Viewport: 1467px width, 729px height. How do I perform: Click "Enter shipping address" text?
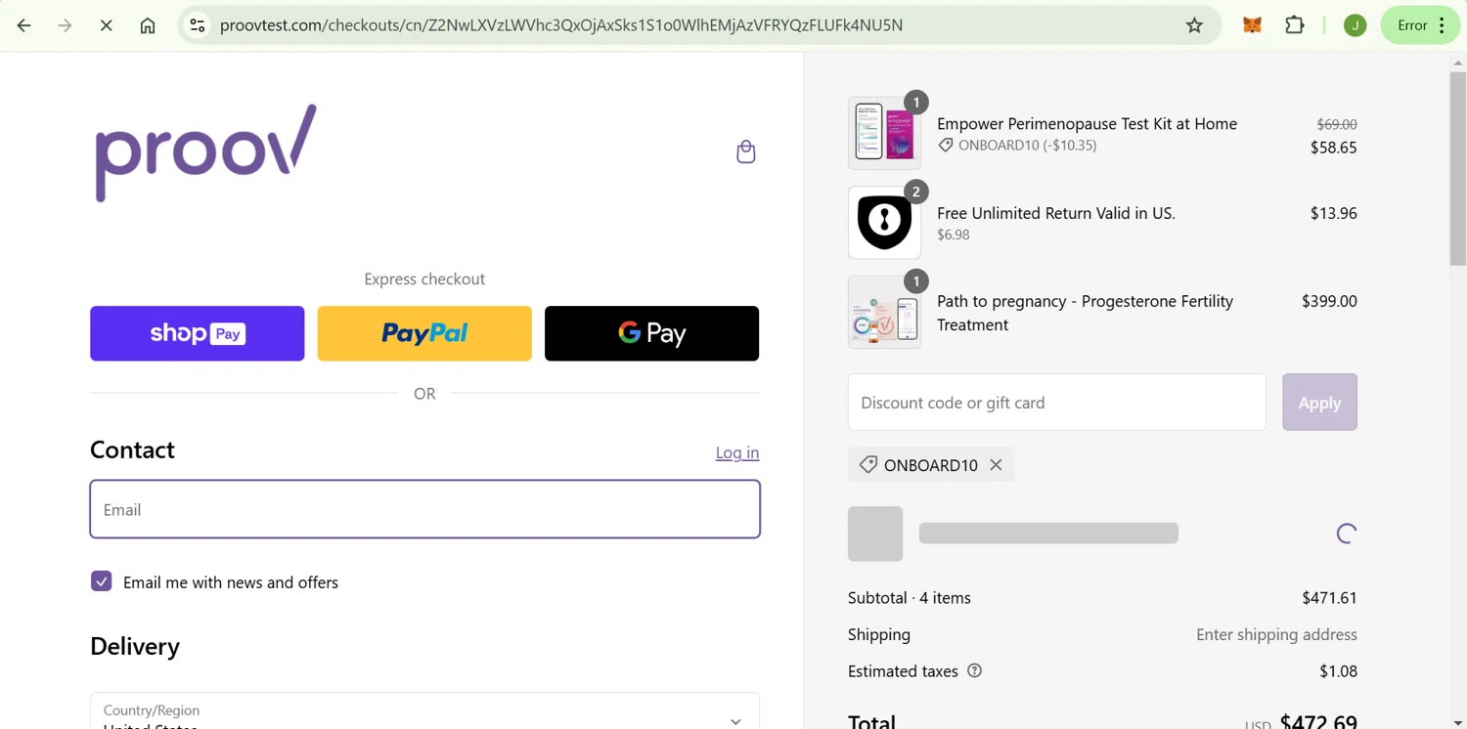click(x=1276, y=635)
